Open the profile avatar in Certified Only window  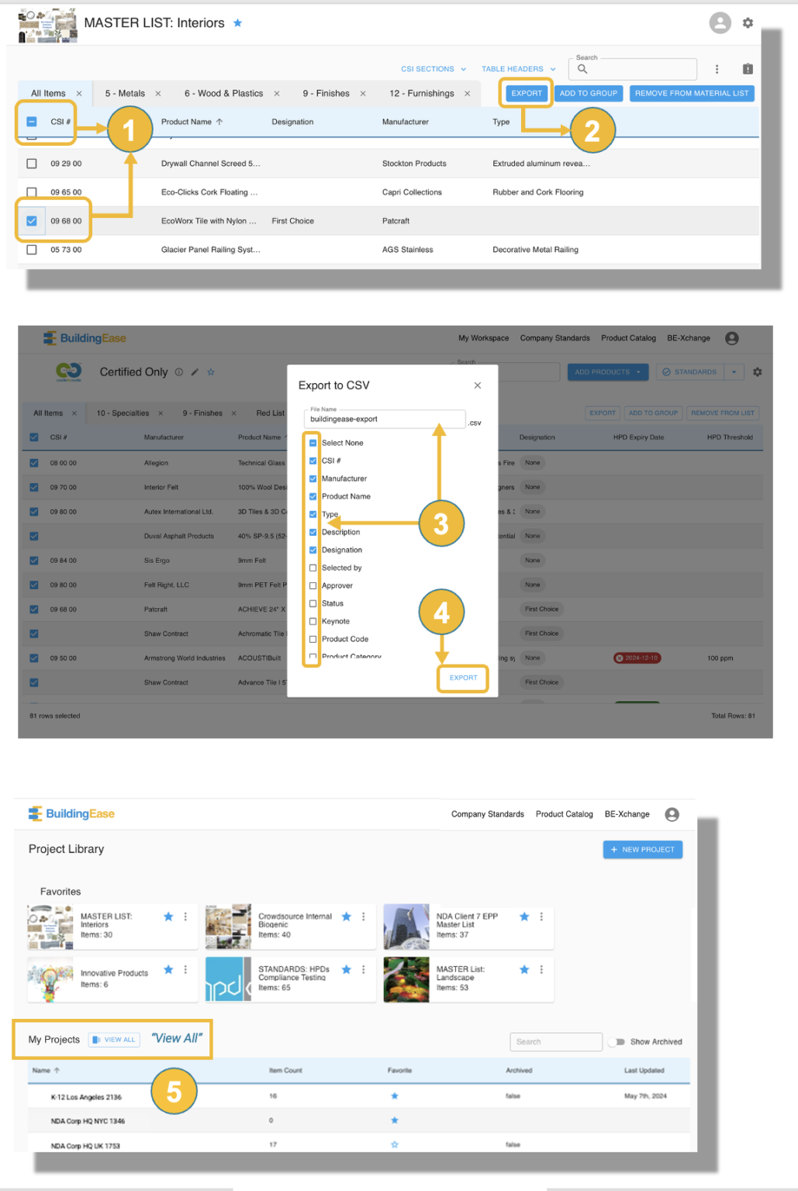(732, 338)
